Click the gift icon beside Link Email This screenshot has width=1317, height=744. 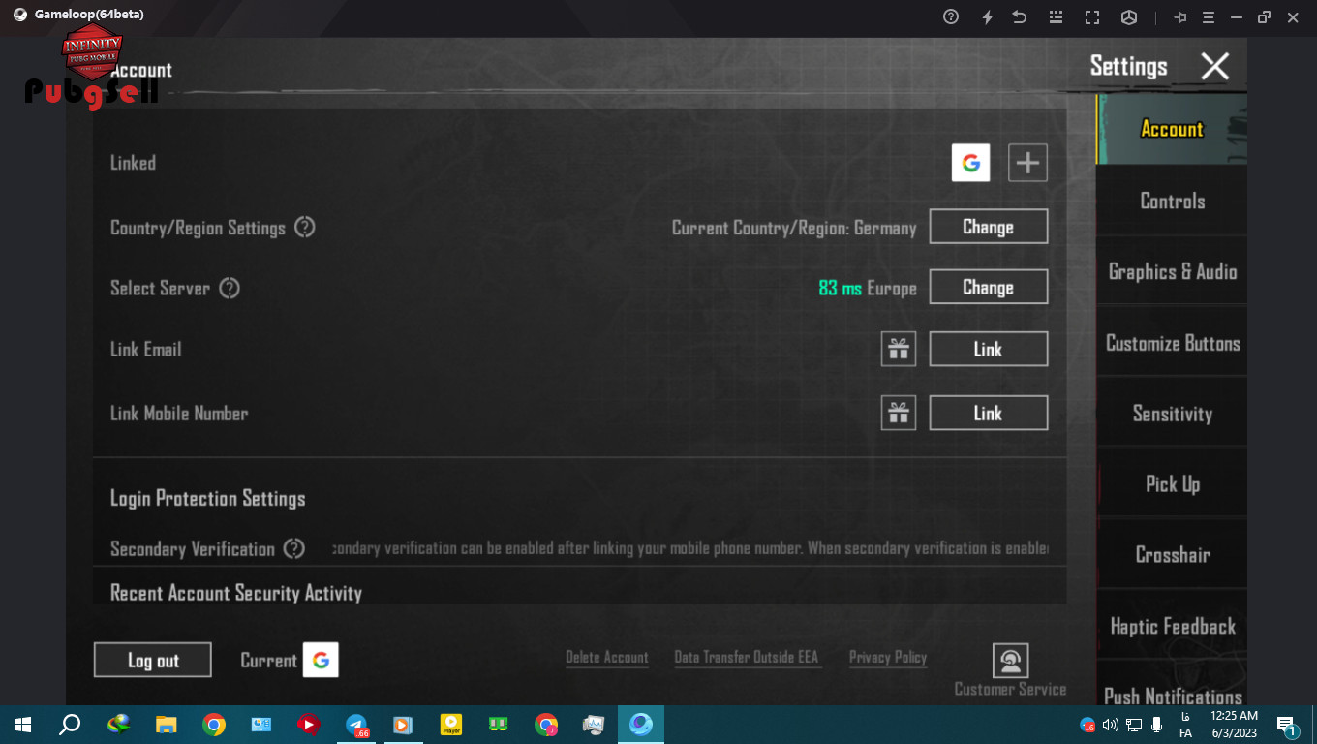click(x=899, y=349)
